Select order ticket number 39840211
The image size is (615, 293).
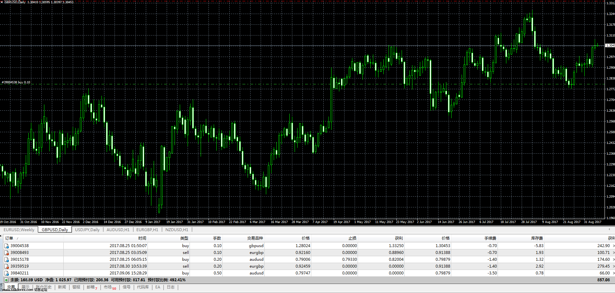click(x=20, y=273)
